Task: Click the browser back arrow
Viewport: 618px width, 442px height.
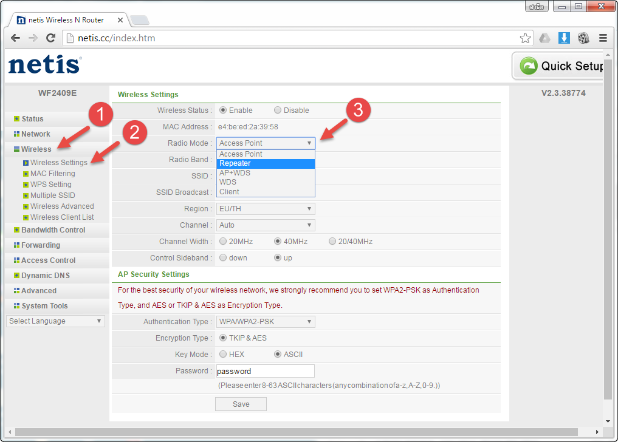Action: pos(15,38)
